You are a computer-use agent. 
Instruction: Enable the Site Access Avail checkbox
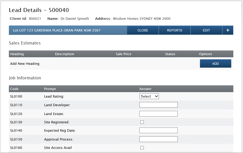click(142, 148)
